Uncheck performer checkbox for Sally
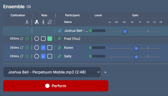 [43, 56]
